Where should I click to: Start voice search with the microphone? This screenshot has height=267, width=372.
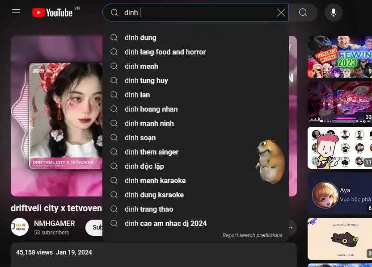334,13
